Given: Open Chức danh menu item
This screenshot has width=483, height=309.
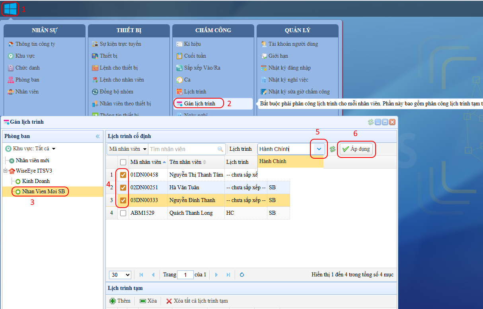Looking at the screenshot, I should 24,68.
